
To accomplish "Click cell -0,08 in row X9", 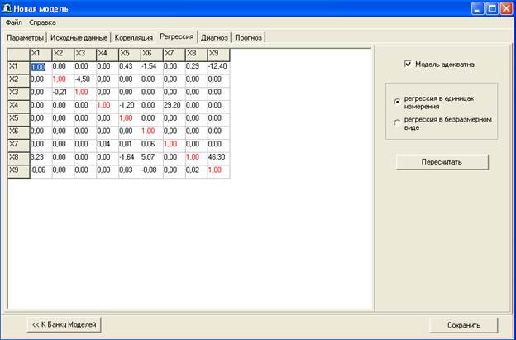I will tap(151, 172).
